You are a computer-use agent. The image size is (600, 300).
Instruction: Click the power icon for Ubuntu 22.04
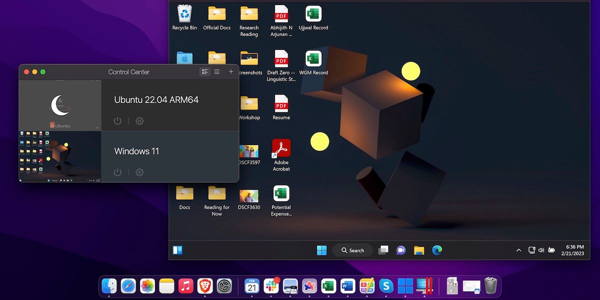(x=117, y=121)
